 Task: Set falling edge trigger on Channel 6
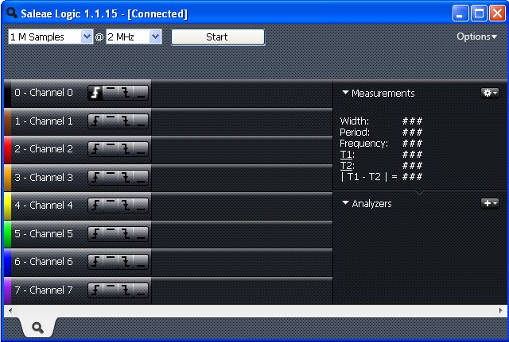click(x=126, y=262)
